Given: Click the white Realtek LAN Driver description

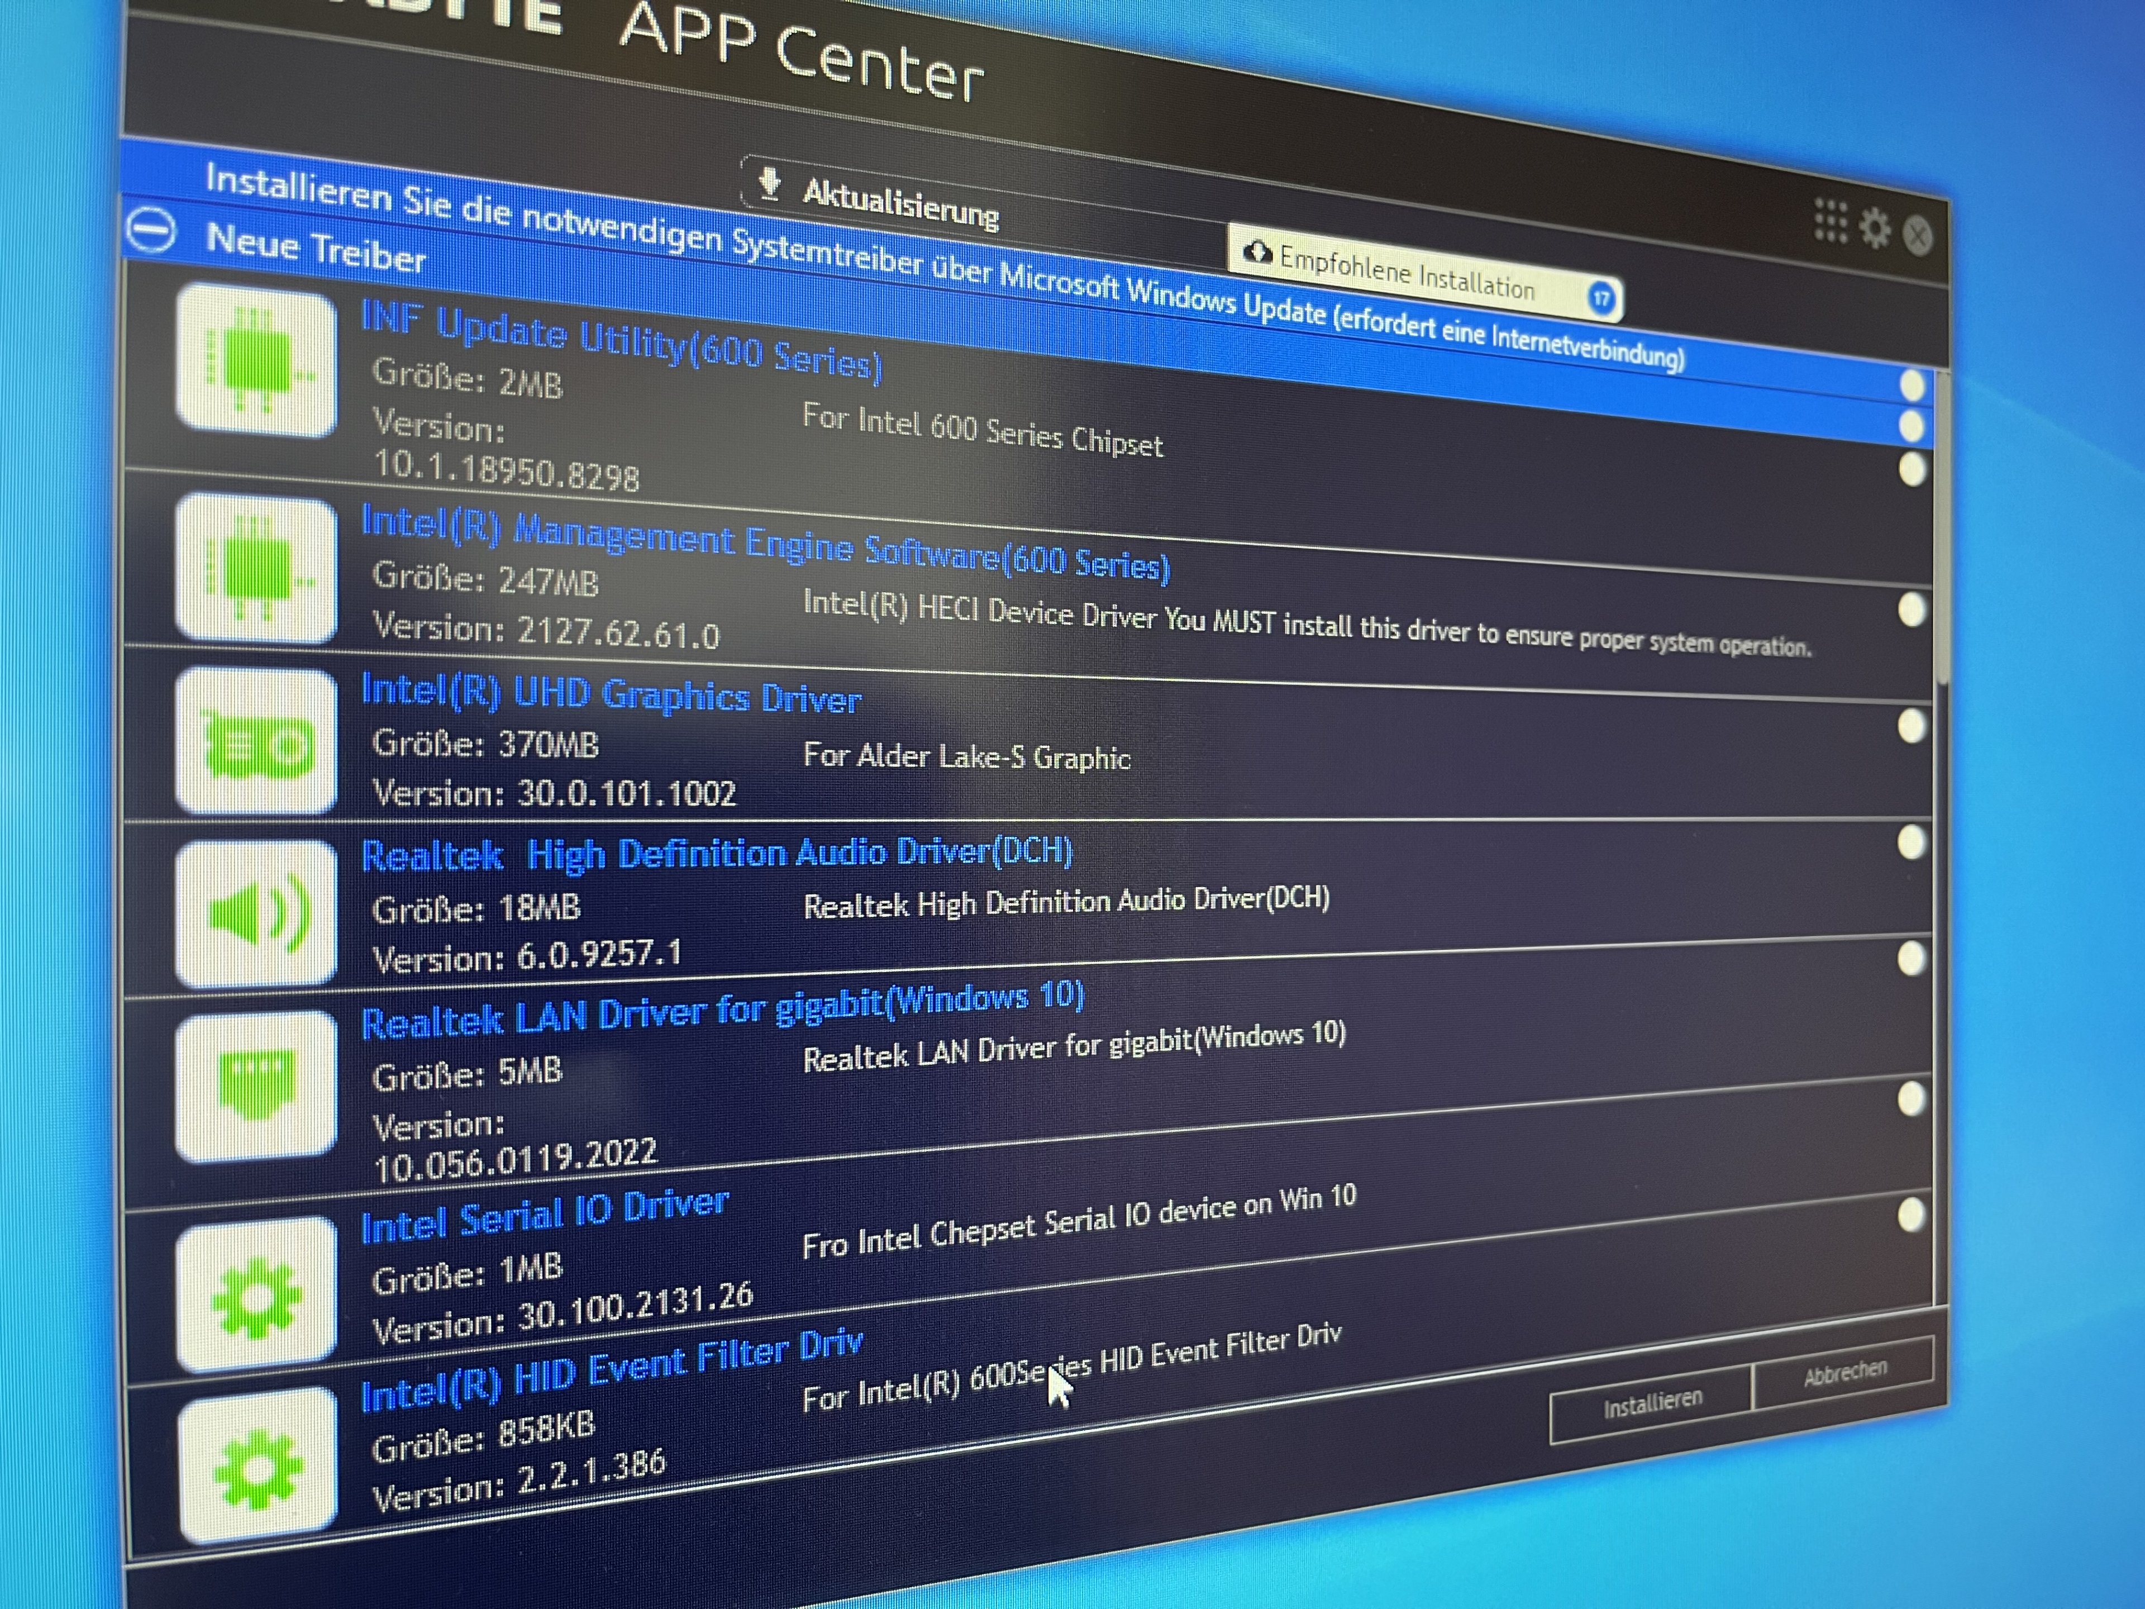Looking at the screenshot, I should [x=1074, y=1046].
